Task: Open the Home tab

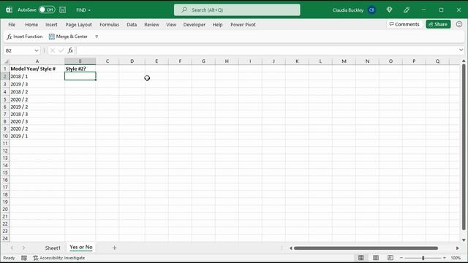Action: coord(31,25)
